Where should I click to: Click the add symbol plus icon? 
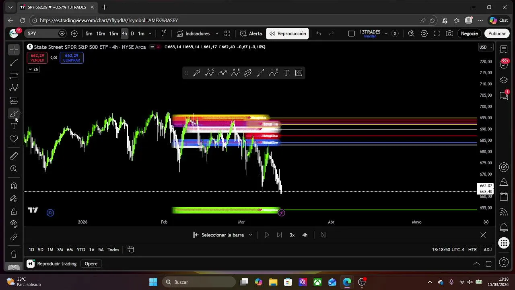(74, 33)
